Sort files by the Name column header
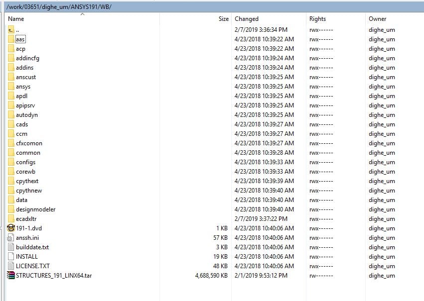The image size is (424, 301). tap(16, 19)
